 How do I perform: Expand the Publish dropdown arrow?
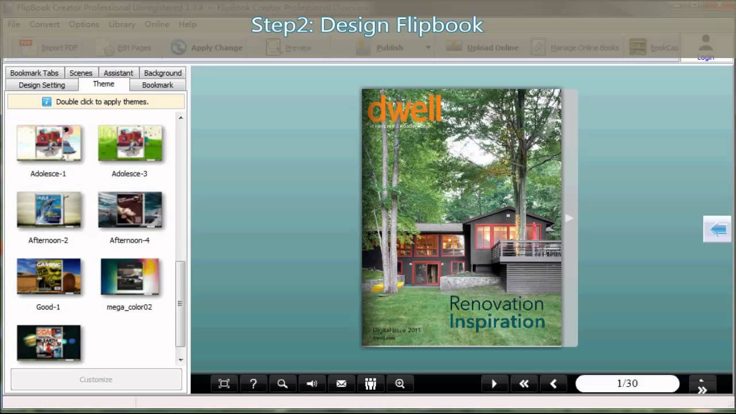[428, 48]
